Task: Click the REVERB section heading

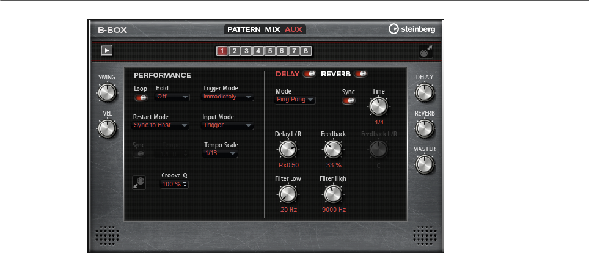Action: (335, 74)
